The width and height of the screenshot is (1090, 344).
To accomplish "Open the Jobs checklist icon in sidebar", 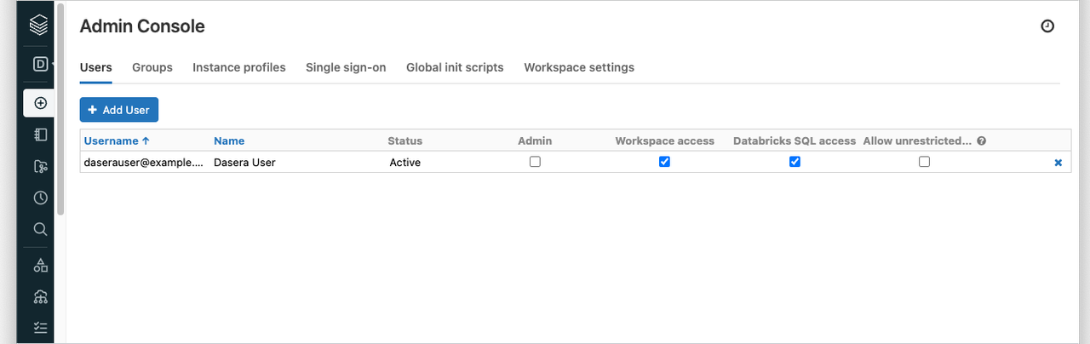I will point(40,327).
